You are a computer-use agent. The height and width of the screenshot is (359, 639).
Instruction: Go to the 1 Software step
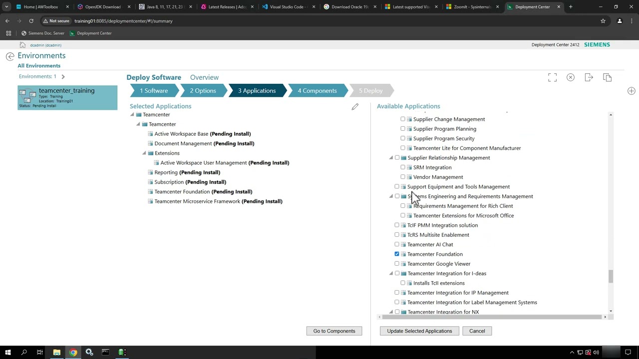coord(154,91)
